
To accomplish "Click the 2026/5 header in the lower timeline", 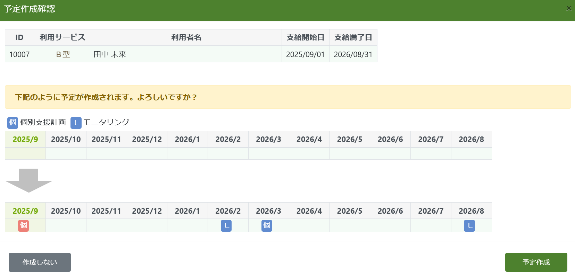I will tap(349, 211).
